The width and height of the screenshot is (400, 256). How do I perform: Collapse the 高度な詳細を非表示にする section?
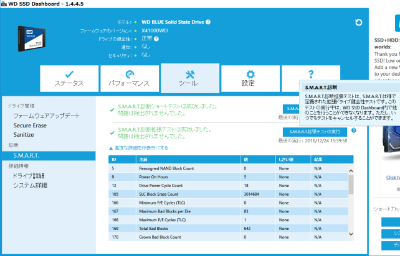click(138, 148)
